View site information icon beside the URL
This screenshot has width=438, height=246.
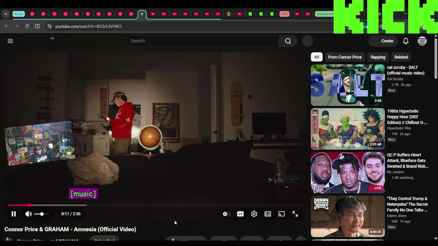click(x=49, y=26)
